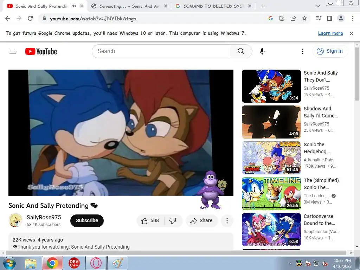Open Opera GX from the taskbar
This screenshot has width=360, height=270.
(96, 263)
